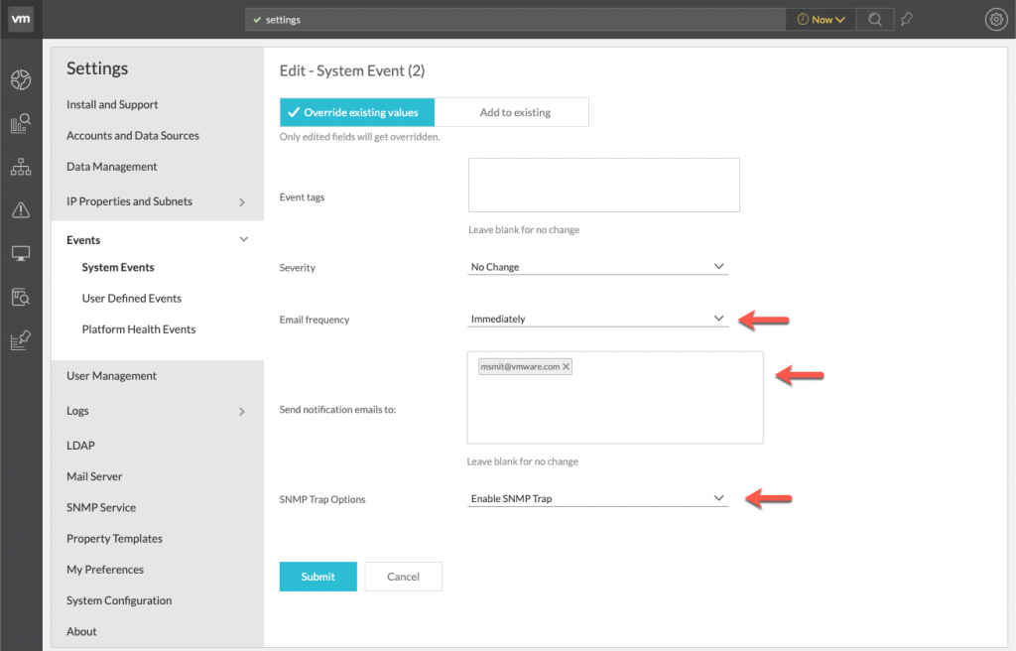Open the Mail Server settings page
This screenshot has width=1016, height=651.
pos(94,476)
